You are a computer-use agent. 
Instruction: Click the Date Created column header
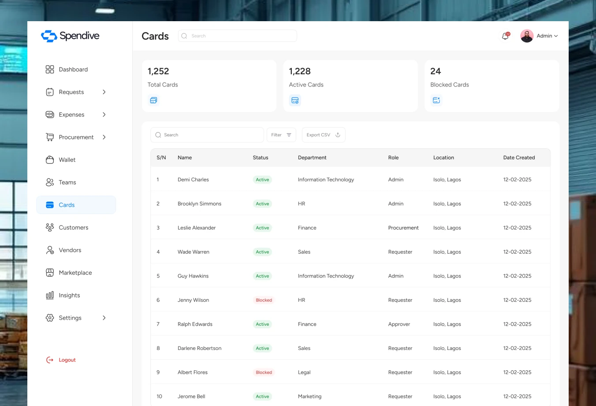(519, 158)
